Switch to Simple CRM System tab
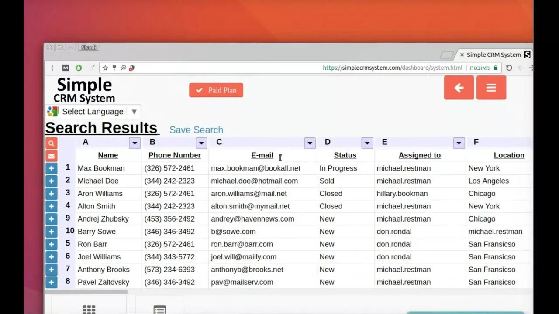 493,55
